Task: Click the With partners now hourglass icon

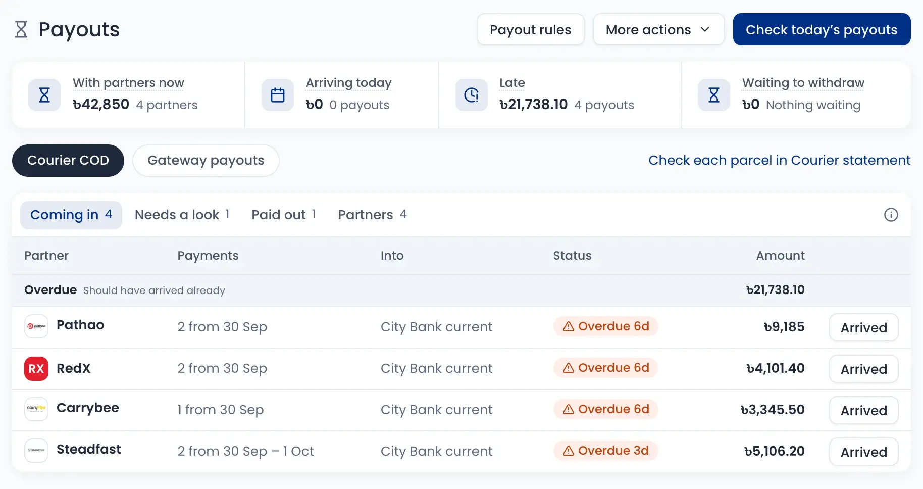Action: 44,95
